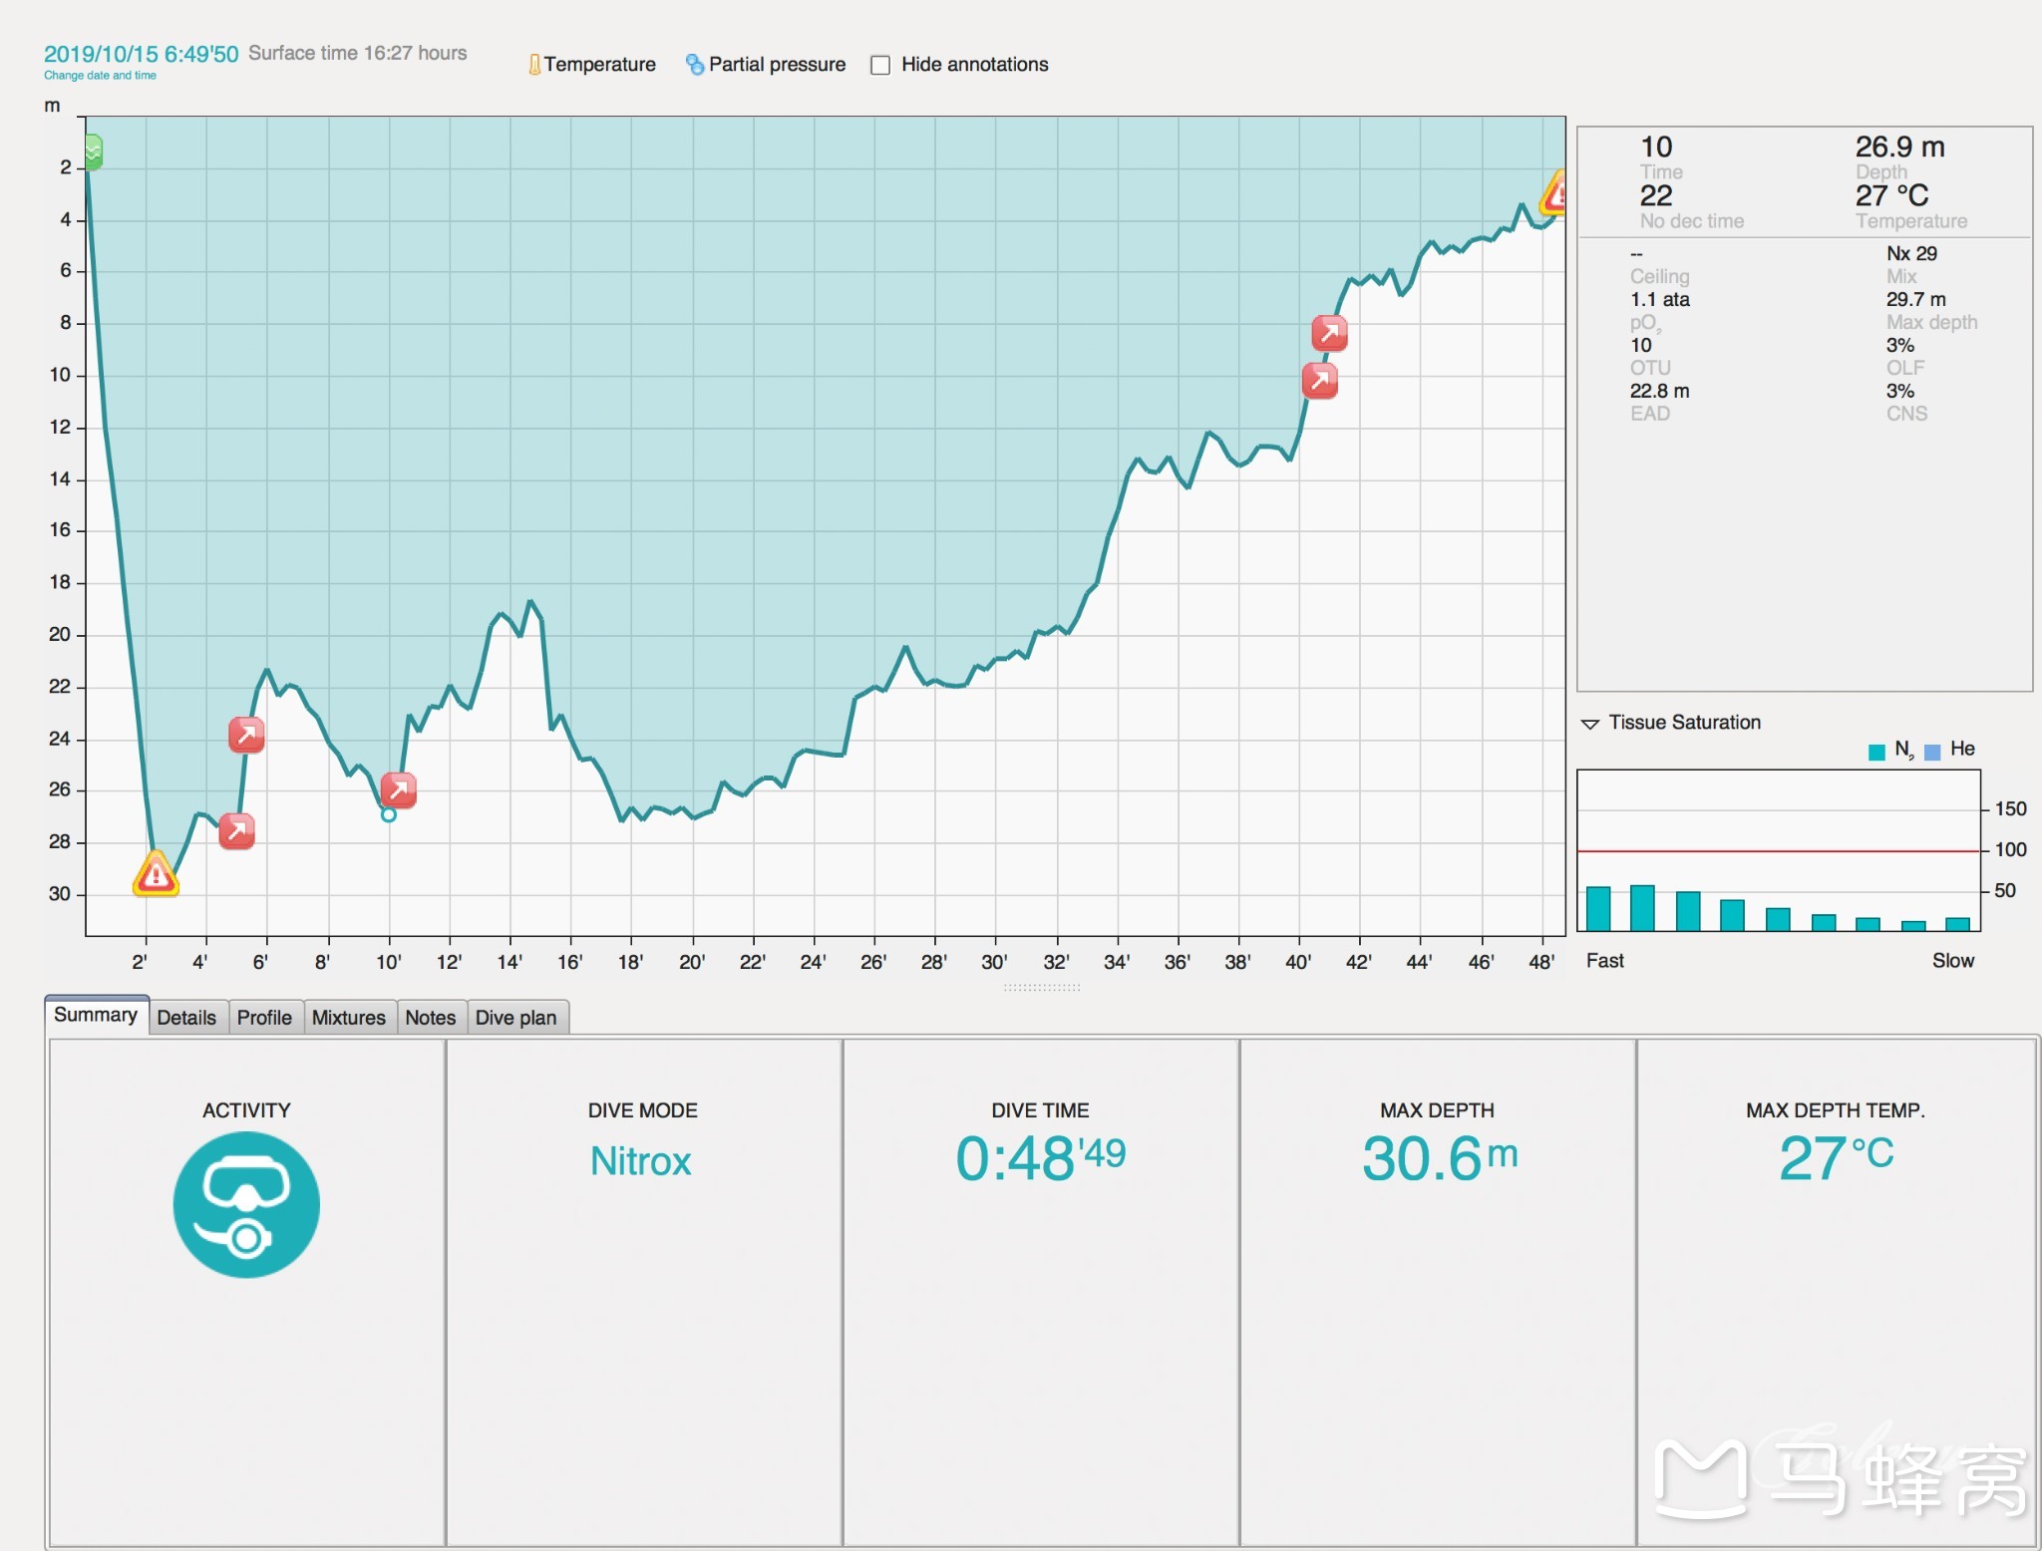The image size is (2042, 1551).
Task: Click the green dive start marker icon
Action: point(93,153)
